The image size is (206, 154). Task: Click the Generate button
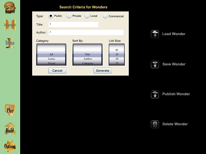[103, 71]
